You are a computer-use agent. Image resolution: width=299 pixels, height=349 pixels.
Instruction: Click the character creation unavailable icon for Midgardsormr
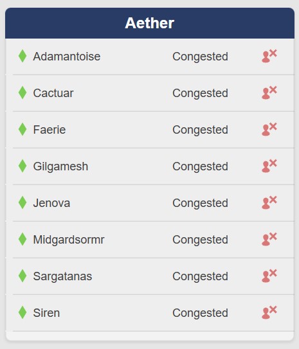269,239
